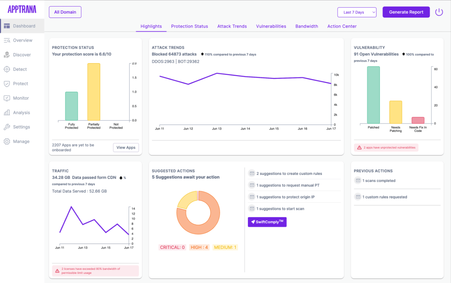Click the Partially Protected yellow bar
The image size is (451, 283).
click(x=94, y=92)
